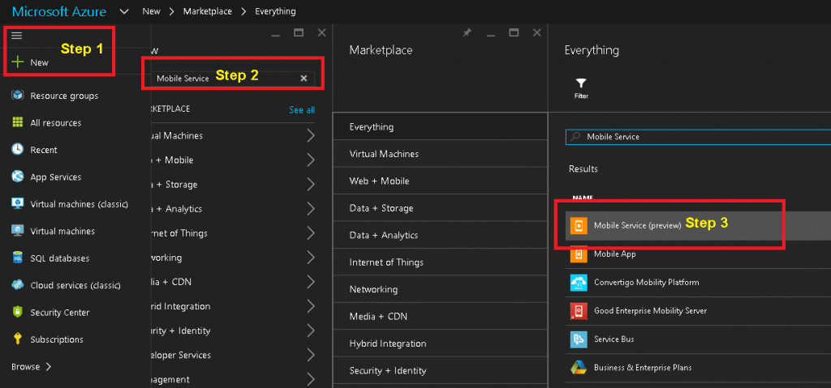The width and height of the screenshot is (831, 388).
Task: Open Good Enterprise Mobility Server result
Action: pyautogui.click(x=698, y=311)
